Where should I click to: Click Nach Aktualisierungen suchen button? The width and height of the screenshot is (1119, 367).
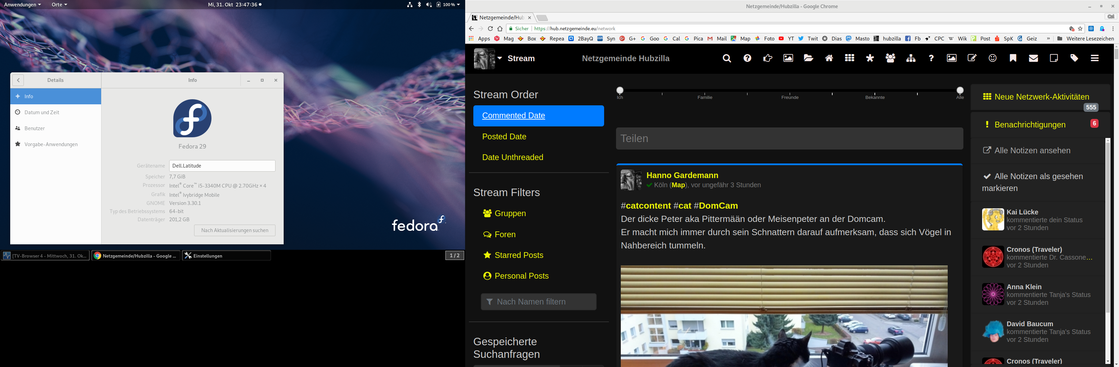click(235, 230)
